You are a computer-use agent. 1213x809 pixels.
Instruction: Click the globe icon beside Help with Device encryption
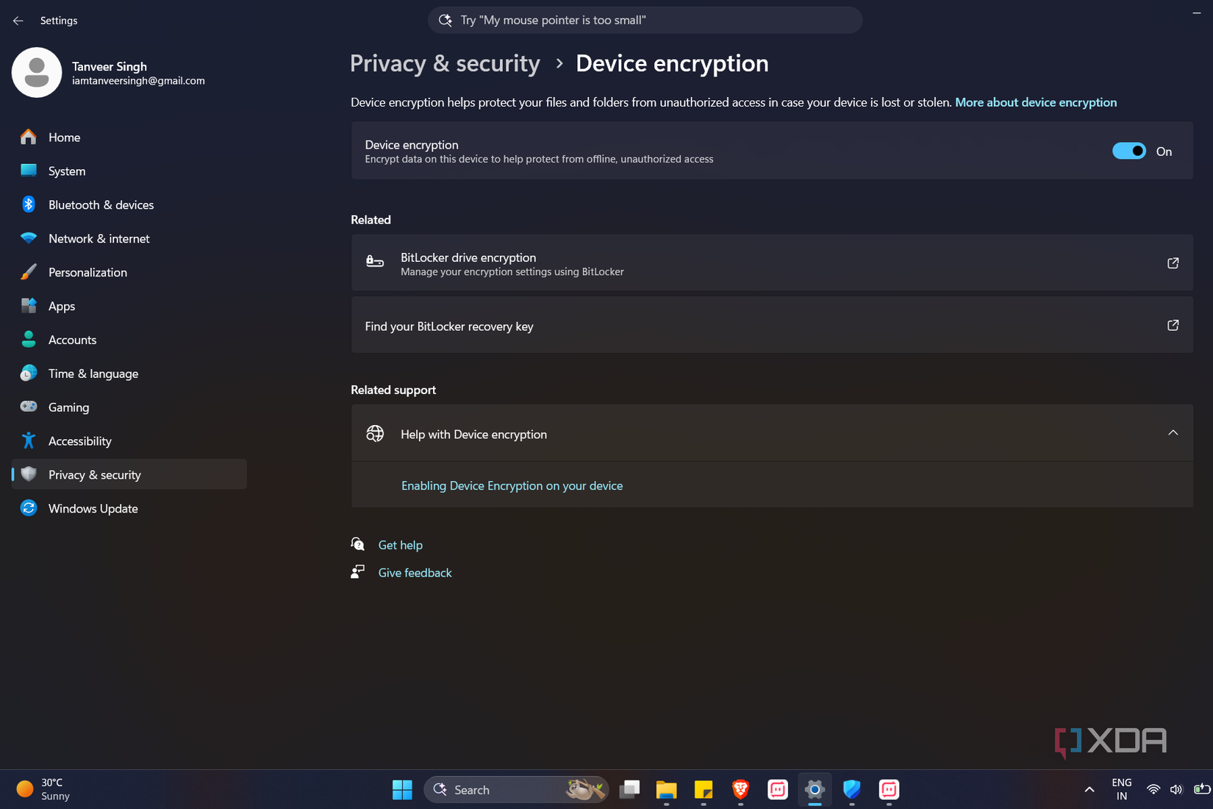point(375,434)
